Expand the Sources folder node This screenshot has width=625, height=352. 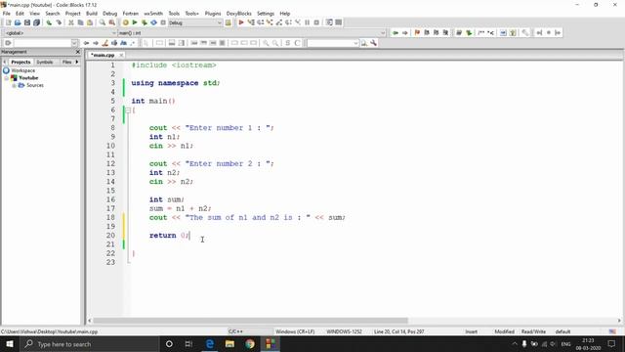[14, 85]
